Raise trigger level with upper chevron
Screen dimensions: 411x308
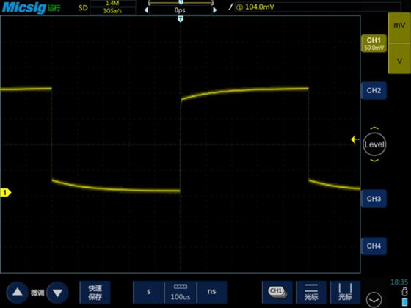tap(374, 128)
